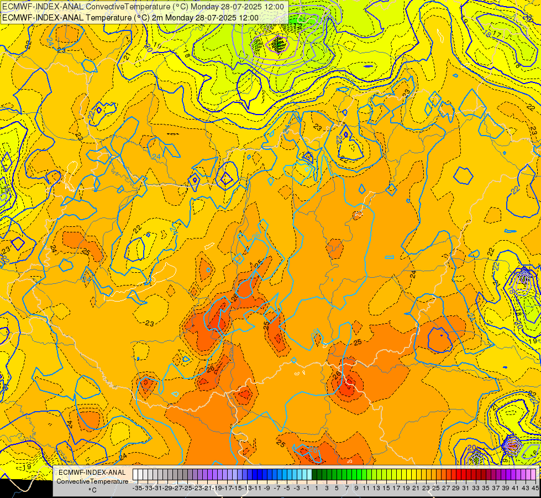Select the pink swatch above legend value 45
Viewport: 541px width, 498px height.
[533, 474]
